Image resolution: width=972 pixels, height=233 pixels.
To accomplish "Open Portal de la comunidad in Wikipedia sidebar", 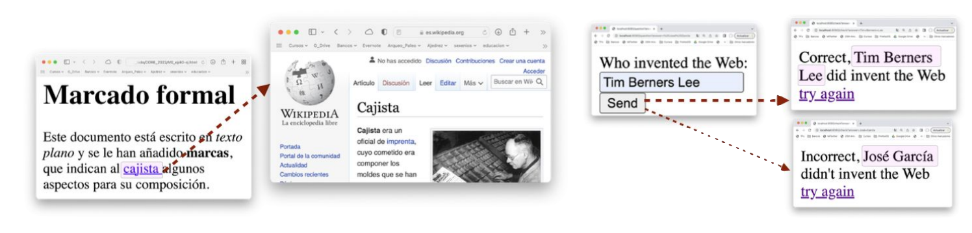I will (x=309, y=156).
